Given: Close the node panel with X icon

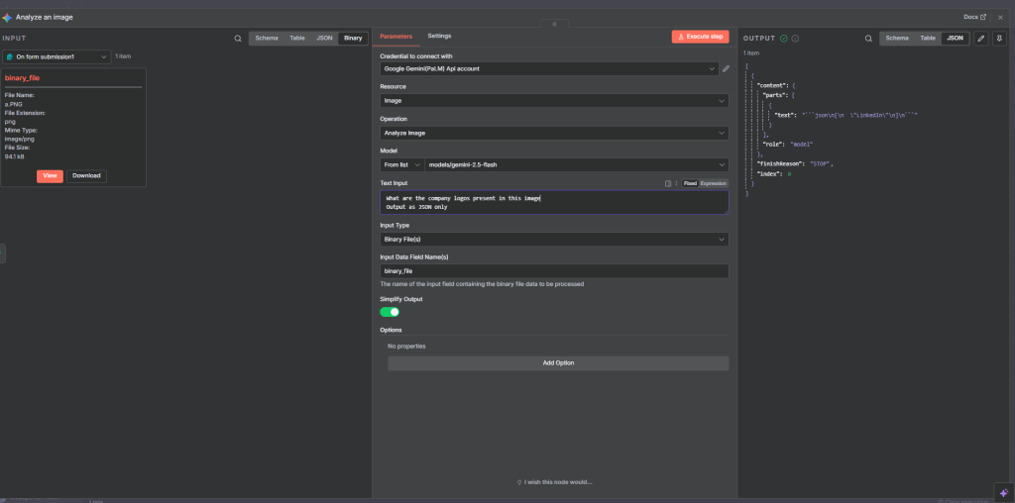Looking at the screenshot, I should (1000, 17).
